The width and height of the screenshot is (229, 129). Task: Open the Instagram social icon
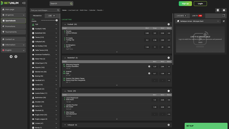[16, 56]
